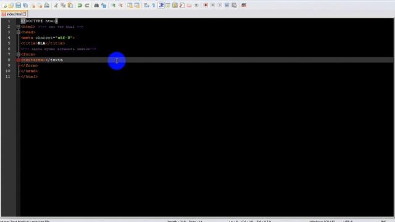The image size is (395, 222).
Task: Close the index.html tab
Action: tap(25, 14)
